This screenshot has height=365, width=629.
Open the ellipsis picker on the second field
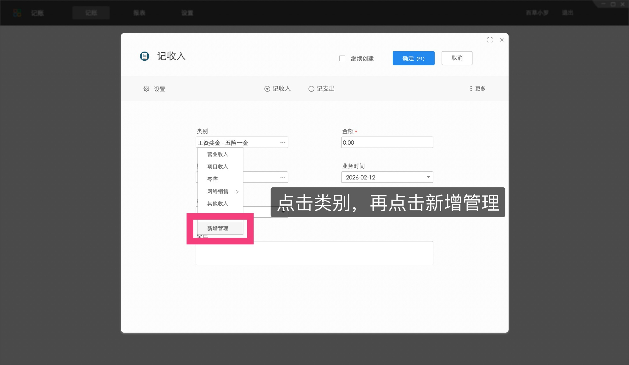[x=282, y=177]
